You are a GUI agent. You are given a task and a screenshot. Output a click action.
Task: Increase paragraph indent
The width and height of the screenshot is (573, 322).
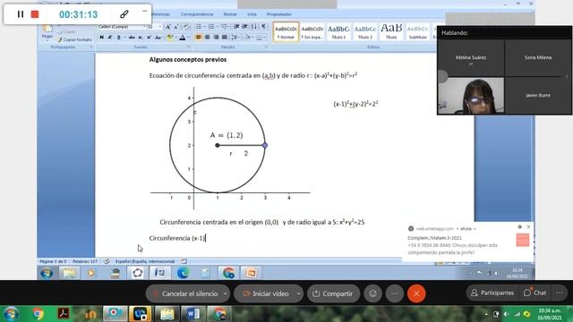[244, 27]
